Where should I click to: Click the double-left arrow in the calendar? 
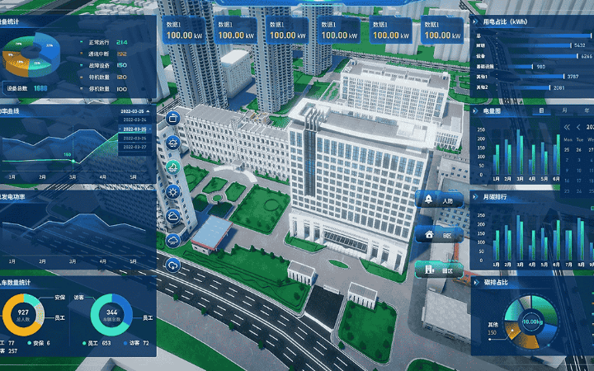tap(568, 127)
